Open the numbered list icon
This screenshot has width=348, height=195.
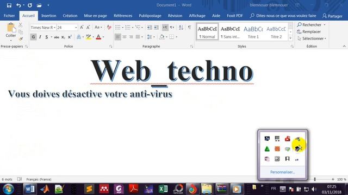click(128, 28)
